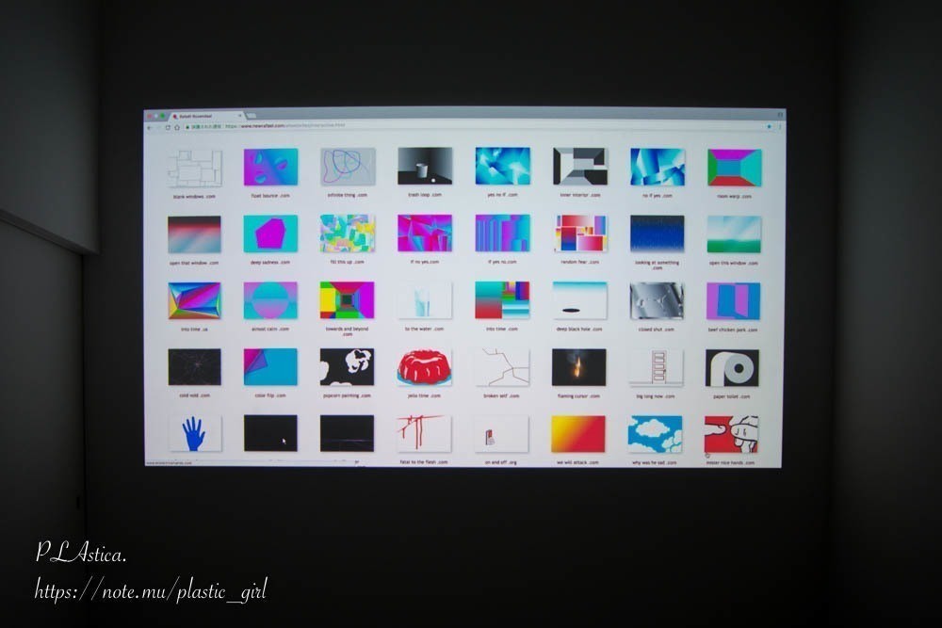Open the popcorn painting thumbnail
942x628 pixels.
coord(347,367)
